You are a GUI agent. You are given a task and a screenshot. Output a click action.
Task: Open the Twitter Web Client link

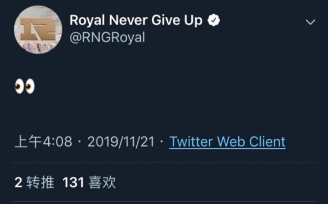[227, 141]
